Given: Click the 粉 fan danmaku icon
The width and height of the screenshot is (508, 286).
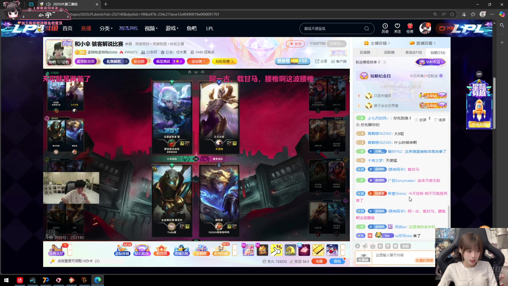Looking at the screenshot, I should pyautogui.click(x=380, y=246).
